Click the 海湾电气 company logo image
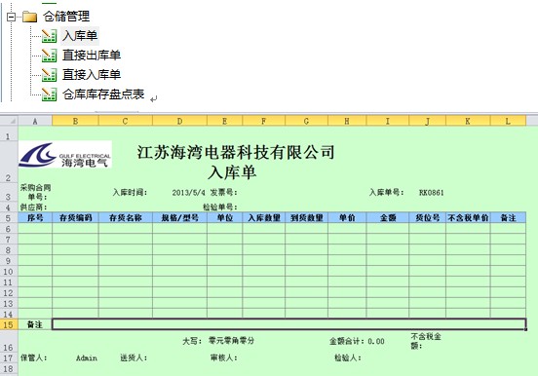This screenshot has height=376, width=538. [65, 154]
